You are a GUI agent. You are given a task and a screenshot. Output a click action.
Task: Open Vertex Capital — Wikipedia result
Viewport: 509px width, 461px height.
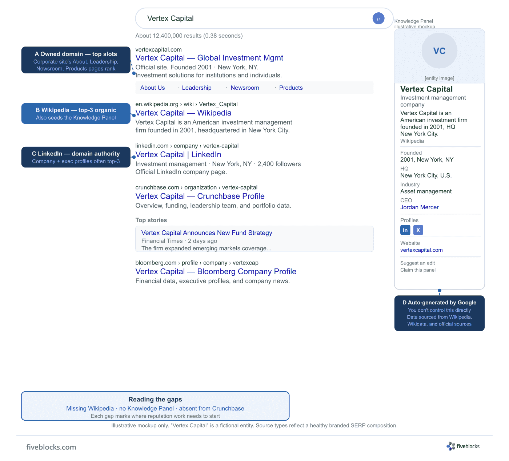183,113
